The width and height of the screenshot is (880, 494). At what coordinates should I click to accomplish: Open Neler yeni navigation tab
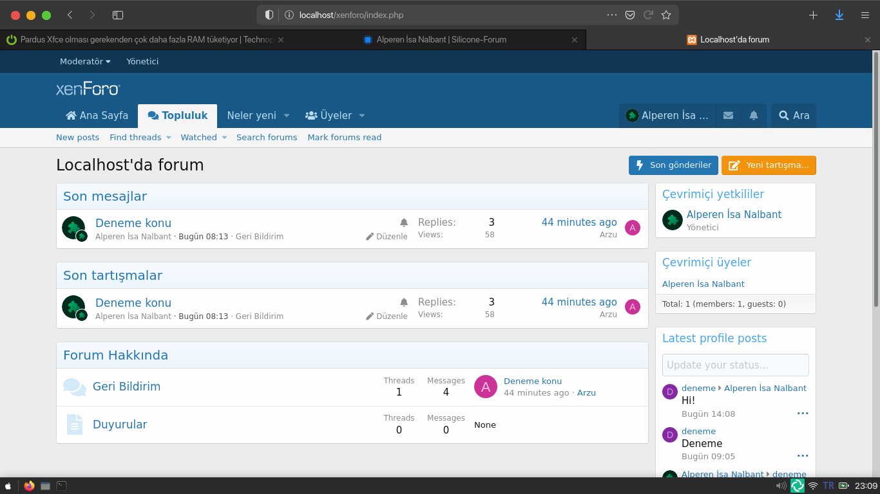point(251,116)
